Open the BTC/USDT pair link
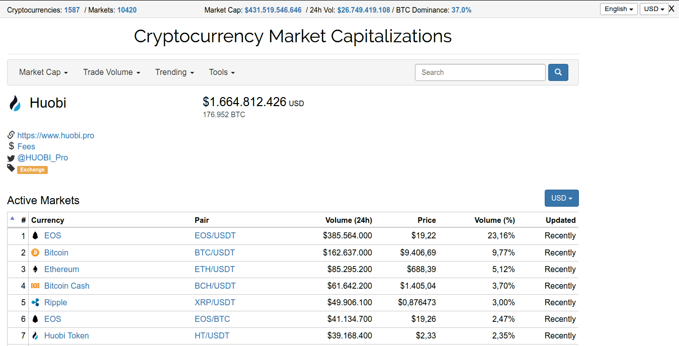The width and height of the screenshot is (679, 346). click(215, 252)
